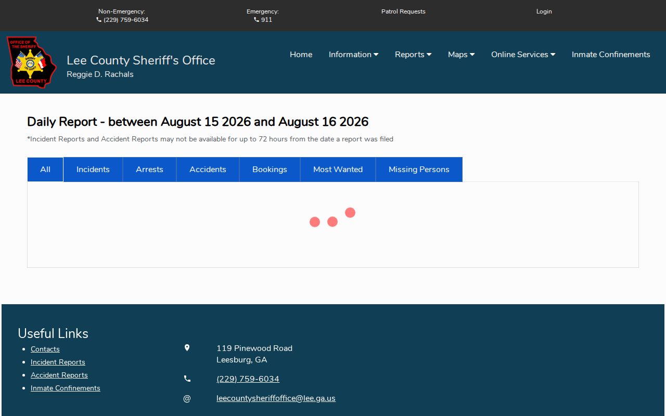Image resolution: width=666 pixels, height=416 pixels.
Task: Open the Maps dropdown menu
Action: point(461,55)
